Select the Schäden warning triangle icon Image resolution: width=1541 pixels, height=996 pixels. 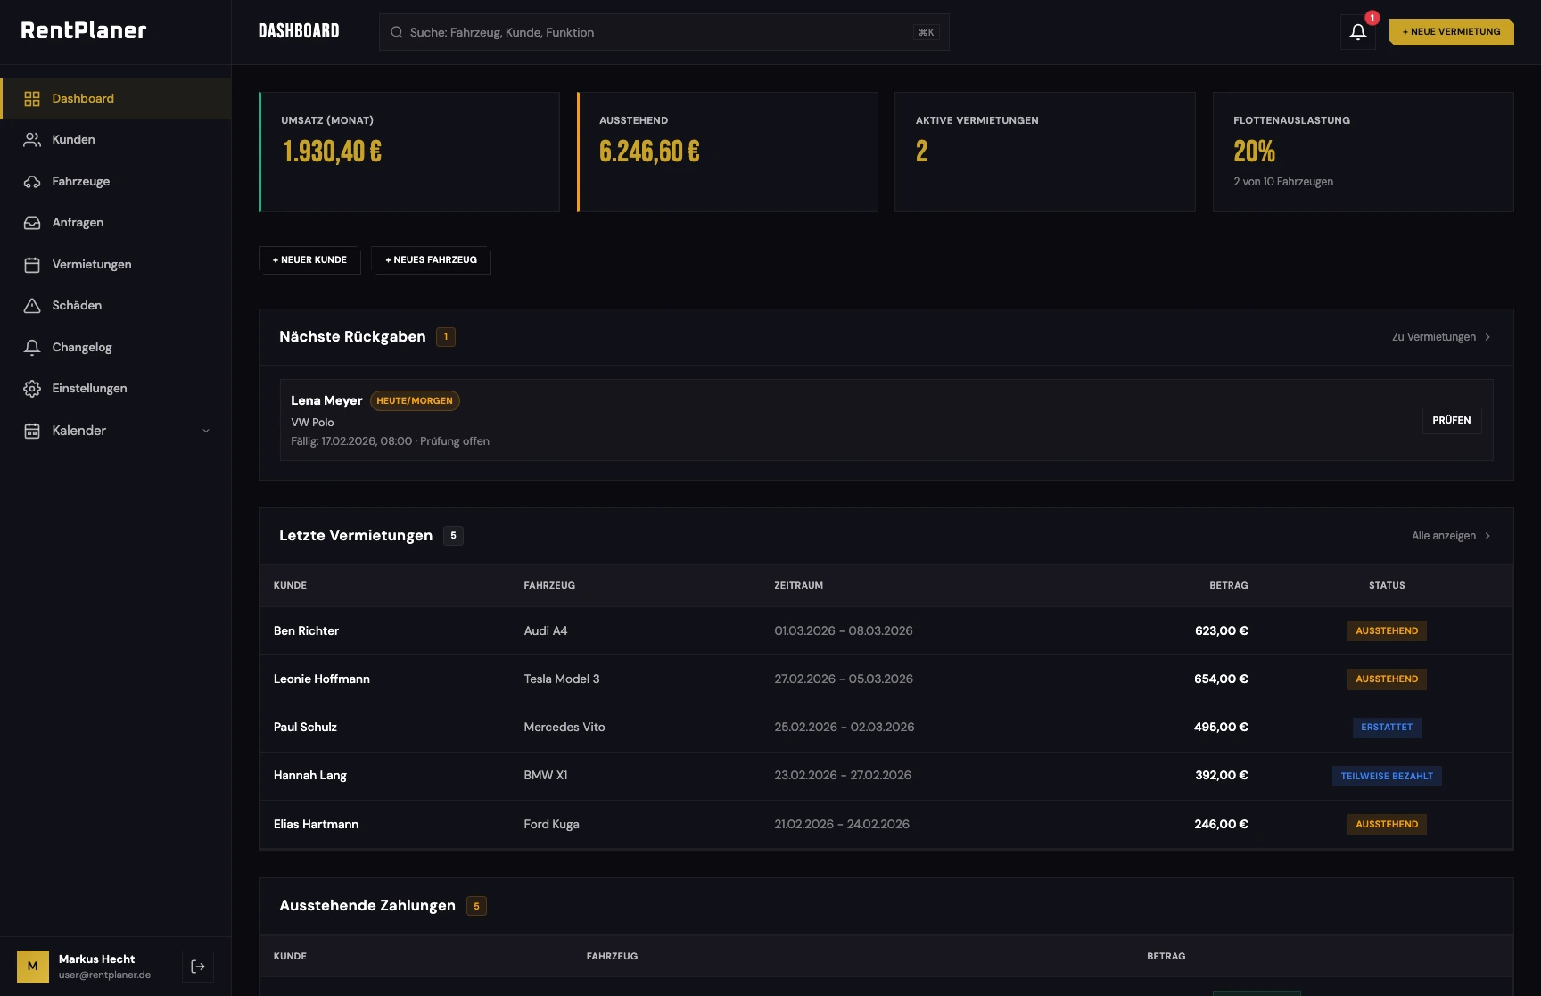click(32, 305)
